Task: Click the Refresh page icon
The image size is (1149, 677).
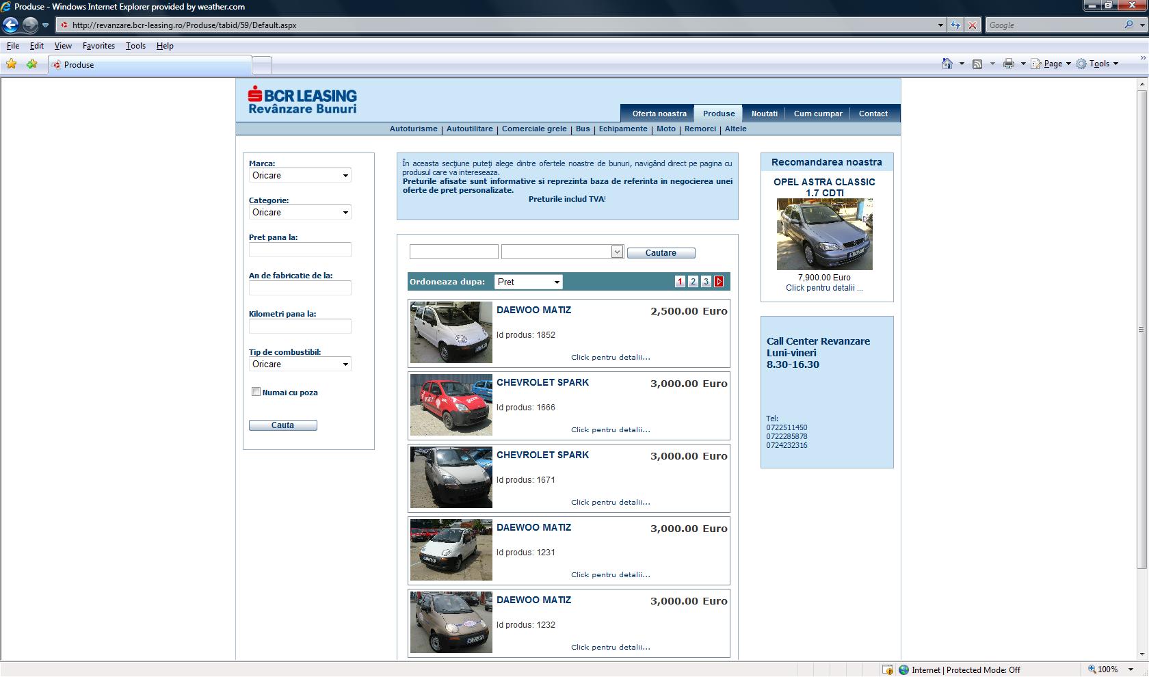Action: click(x=955, y=25)
